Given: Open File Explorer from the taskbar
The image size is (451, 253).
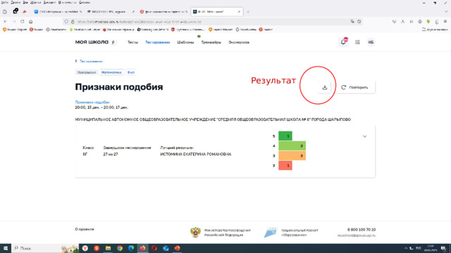Looking at the screenshot, I should (x=108, y=248).
